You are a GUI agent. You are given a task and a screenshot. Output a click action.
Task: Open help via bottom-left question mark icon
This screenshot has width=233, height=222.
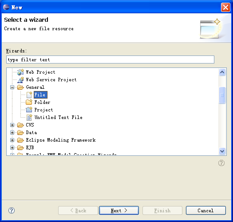pyautogui.click(x=12, y=210)
